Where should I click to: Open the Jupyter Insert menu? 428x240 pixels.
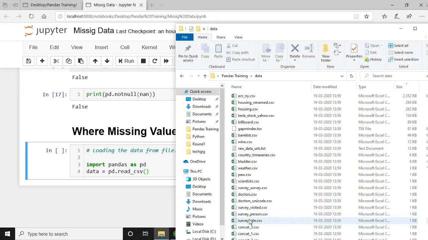pyautogui.click(x=101, y=47)
